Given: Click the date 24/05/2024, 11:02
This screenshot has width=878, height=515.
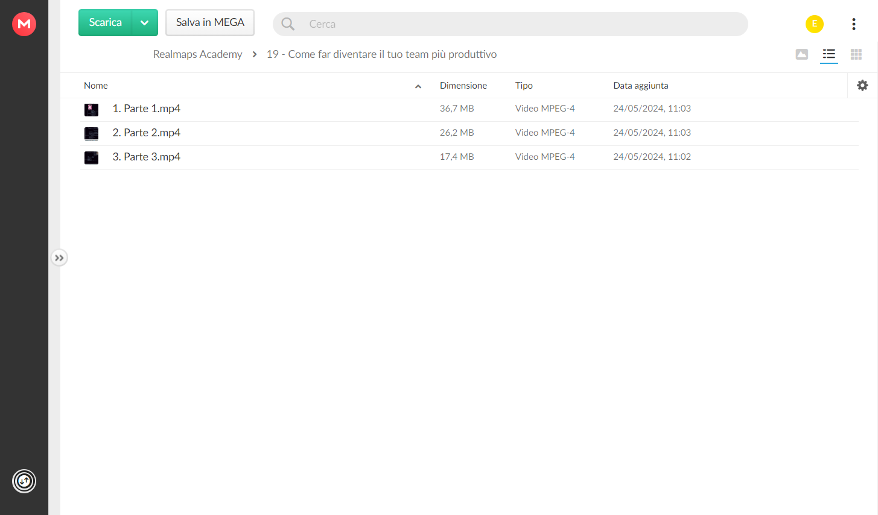Looking at the screenshot, I should pos(652,157).
